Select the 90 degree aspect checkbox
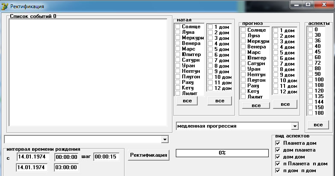Screen dimensions: 335x176 coord(310,74)
